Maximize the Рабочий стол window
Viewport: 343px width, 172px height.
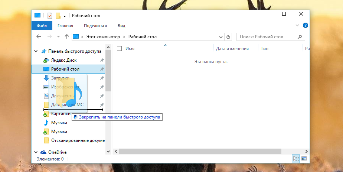[x=284, y=14]
